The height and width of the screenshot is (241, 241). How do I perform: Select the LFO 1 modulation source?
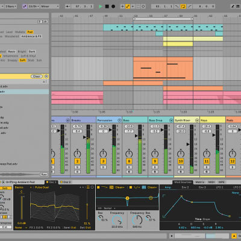pyautogui.click(x=219, y=187)
